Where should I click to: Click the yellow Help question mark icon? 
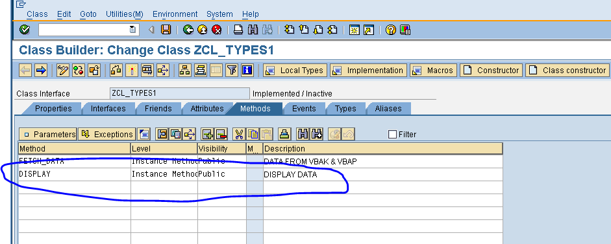[391, 30]
